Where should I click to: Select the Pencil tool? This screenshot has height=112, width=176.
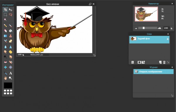(5, 26)
